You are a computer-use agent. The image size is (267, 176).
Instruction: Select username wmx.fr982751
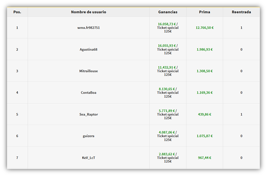(x=88, y=28)
